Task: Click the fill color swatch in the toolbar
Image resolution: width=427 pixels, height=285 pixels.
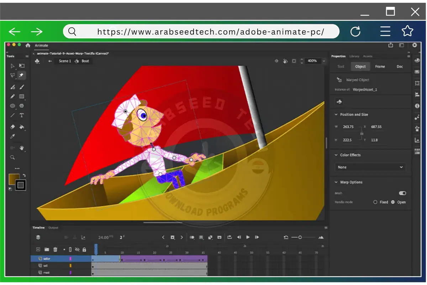Action: coord(15,180)
